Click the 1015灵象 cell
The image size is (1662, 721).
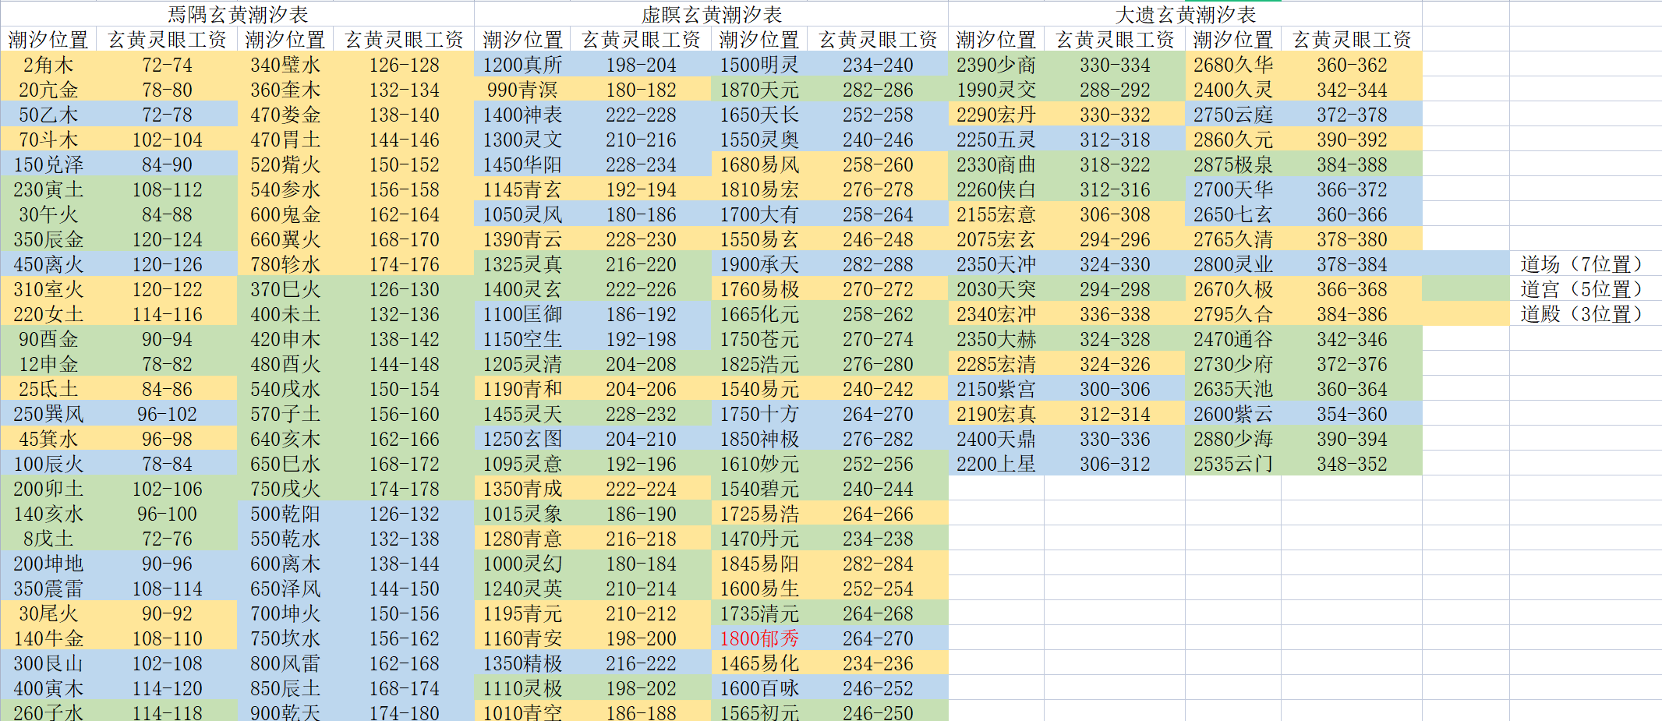(522, 513)
